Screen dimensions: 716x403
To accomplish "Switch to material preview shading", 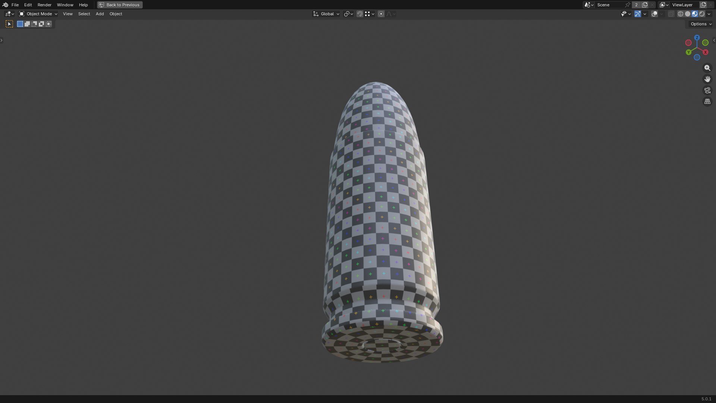I will (x=695, y=14).
